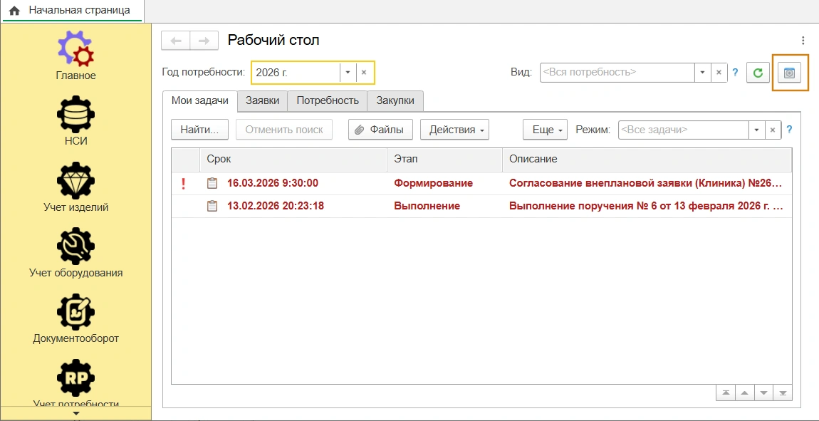819x421 pixels.
Task: Jump to the first row of the list
Action: 725,393
